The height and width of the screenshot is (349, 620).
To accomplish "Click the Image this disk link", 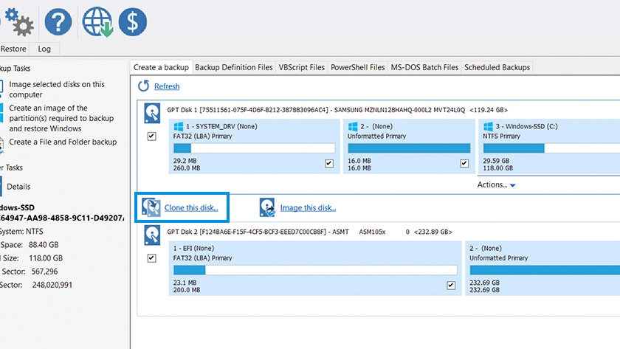I will point(309,208).
